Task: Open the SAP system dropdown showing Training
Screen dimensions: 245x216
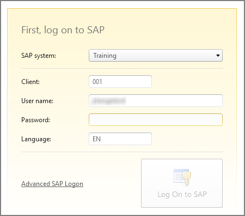Action: point(156,56)
